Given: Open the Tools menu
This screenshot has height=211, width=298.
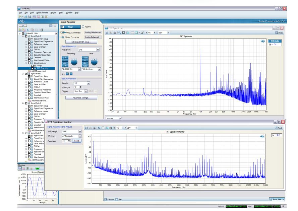Looking at the screenshot, I should pos(61,13).
